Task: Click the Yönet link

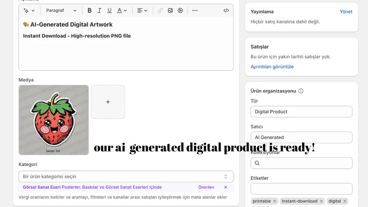Action: pyautogui.click(x=346, y=12)
